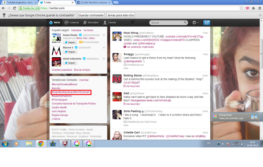This screenshot has height=167, width=263.
Task: Go to Inicio home tab
Action: pyautogui.click(x=54, y=23)
